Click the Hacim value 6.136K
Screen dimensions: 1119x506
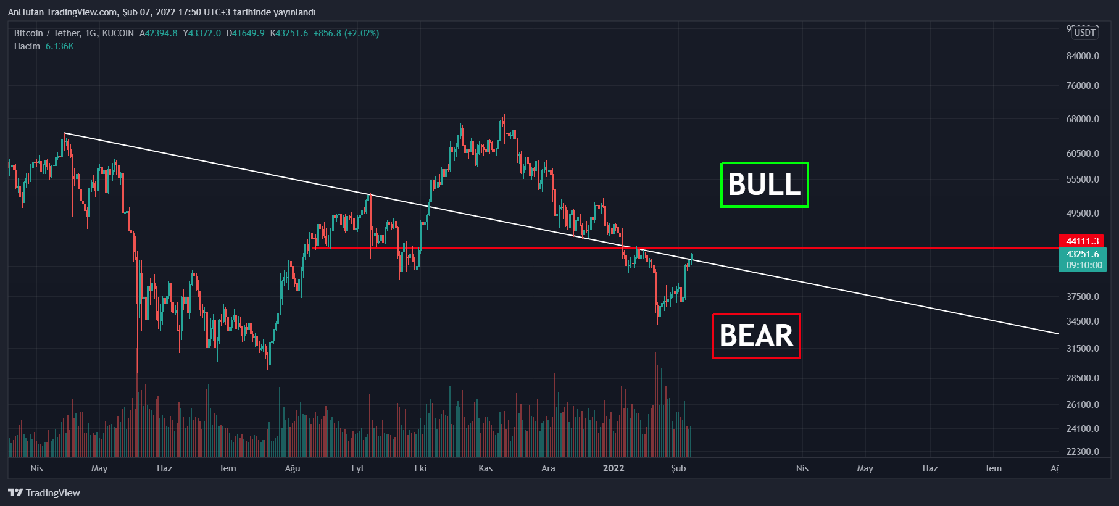[x=59, y=46]
